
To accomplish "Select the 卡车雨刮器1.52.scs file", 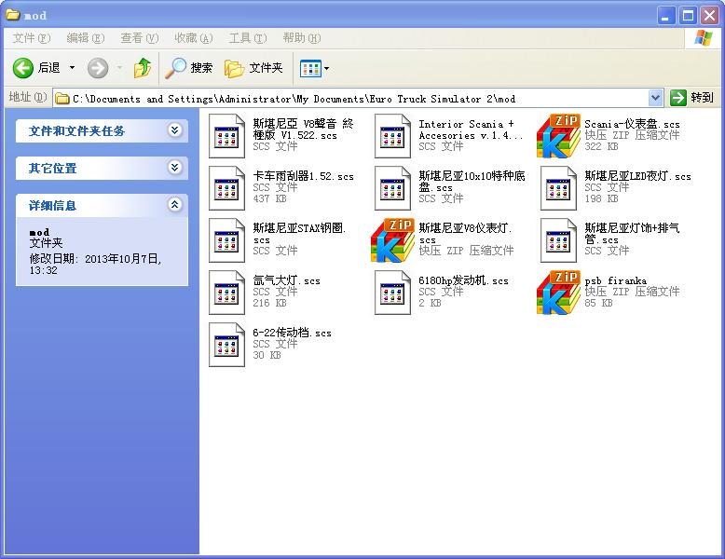I will (x=226, y=188).
